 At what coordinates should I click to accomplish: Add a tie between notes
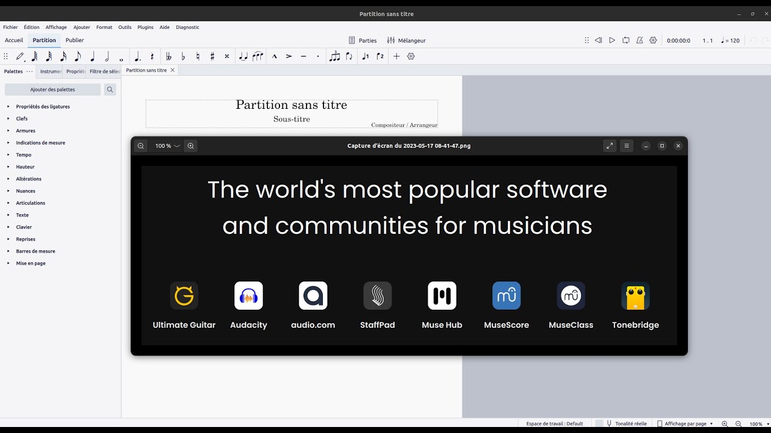pos(243,57)
